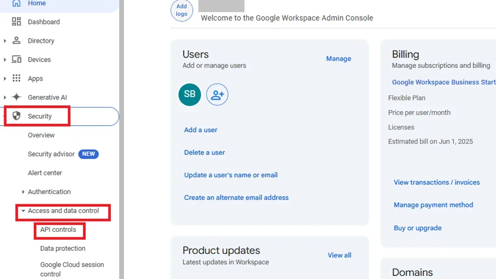Open Access and data control item
The width and height of the screenshot is (496, 279).
64,211
